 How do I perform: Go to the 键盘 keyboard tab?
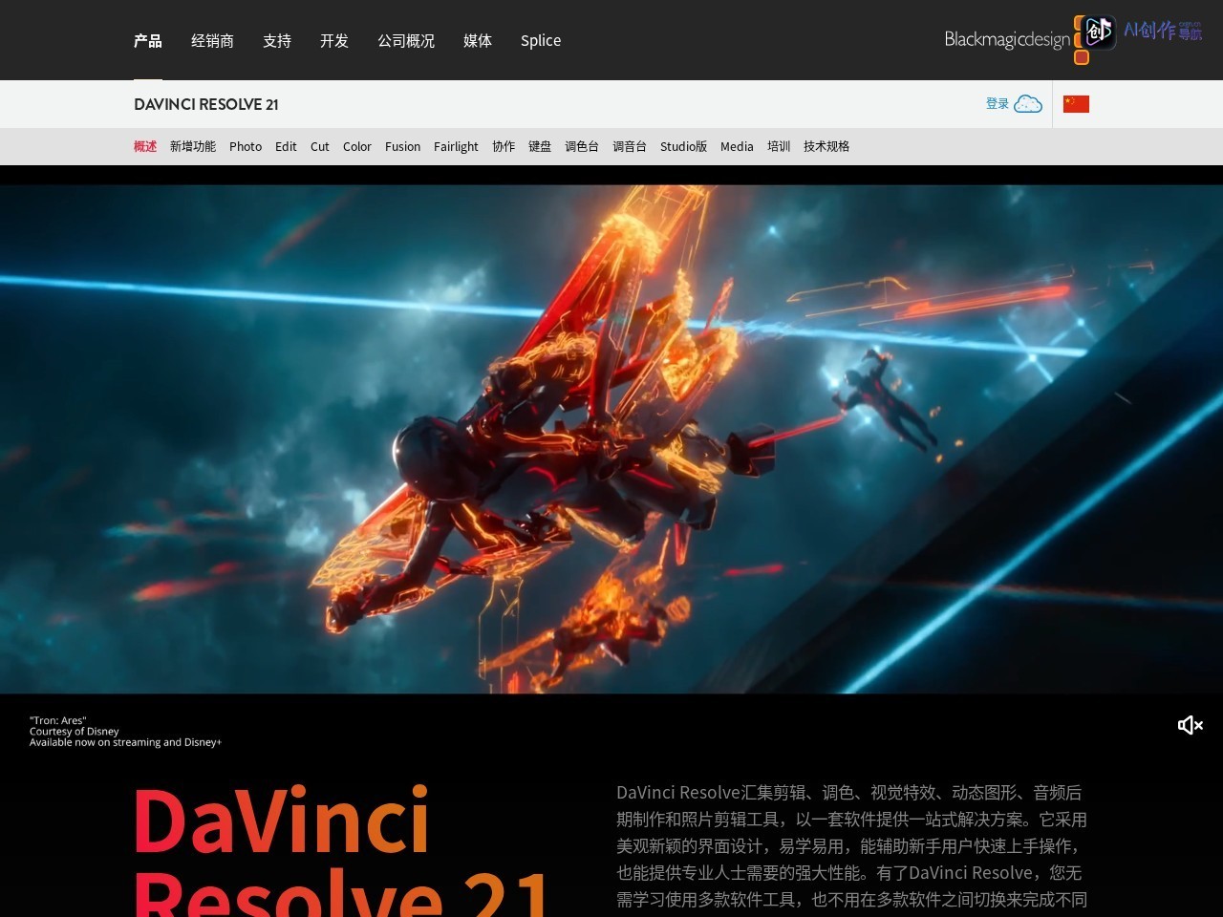[x=540, y=146]
